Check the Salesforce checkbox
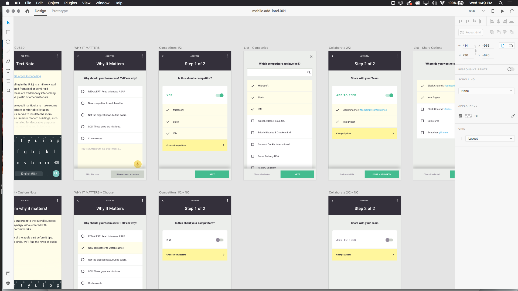 (x=422, y=121)
